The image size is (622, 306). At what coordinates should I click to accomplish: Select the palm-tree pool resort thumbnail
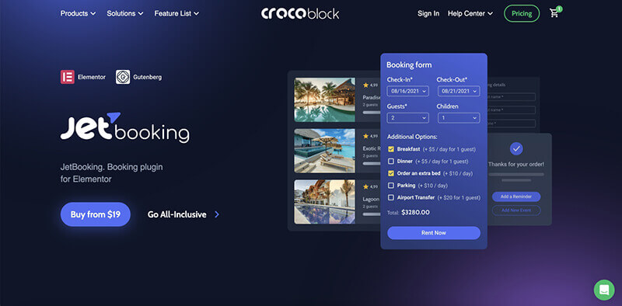pos(325,100)
